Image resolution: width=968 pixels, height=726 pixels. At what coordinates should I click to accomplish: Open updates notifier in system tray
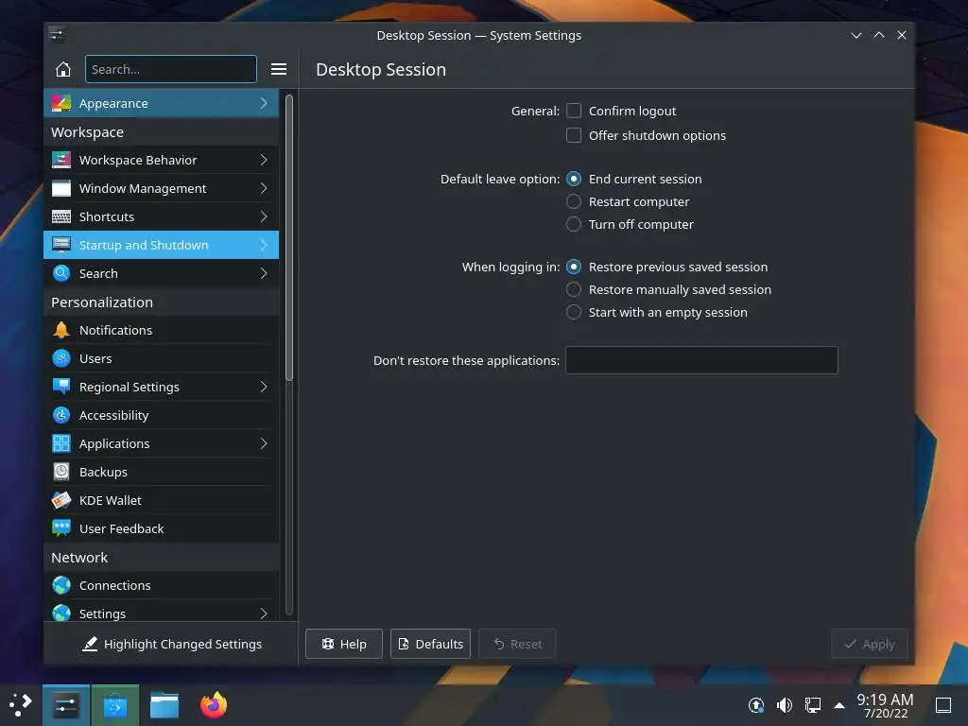click(755, 705)
